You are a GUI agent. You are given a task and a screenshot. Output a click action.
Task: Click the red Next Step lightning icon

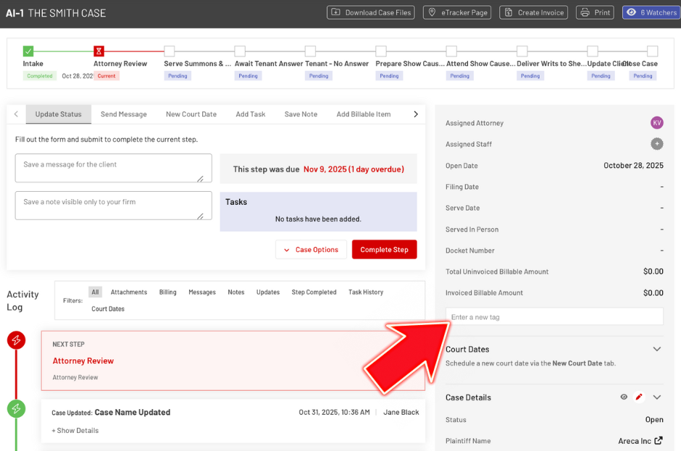16,340
